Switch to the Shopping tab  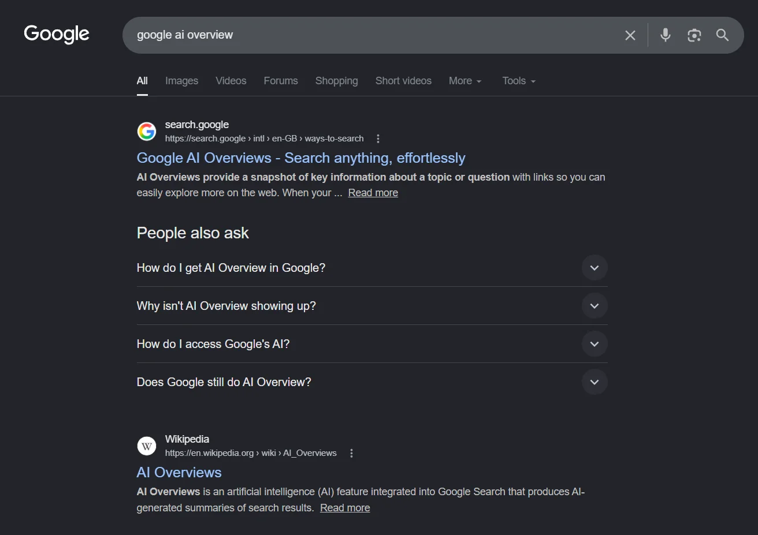[337, 81]
